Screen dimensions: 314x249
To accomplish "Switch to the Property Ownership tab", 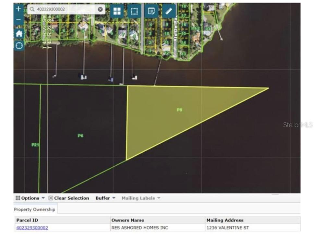I will tap(34, 209).
